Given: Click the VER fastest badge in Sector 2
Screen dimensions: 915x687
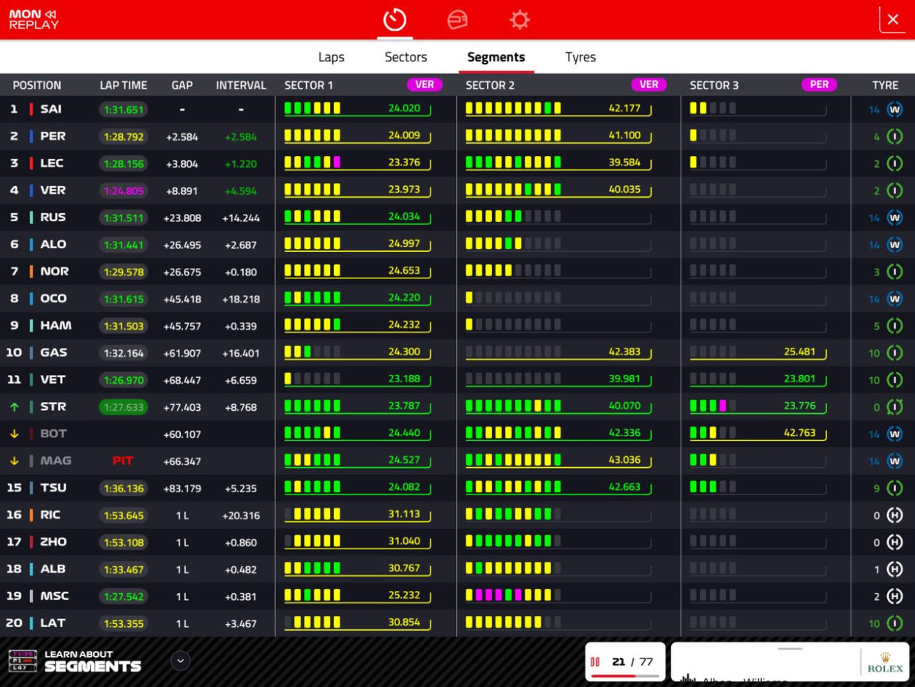Looking at the screenshot, I should coord(649,84).
